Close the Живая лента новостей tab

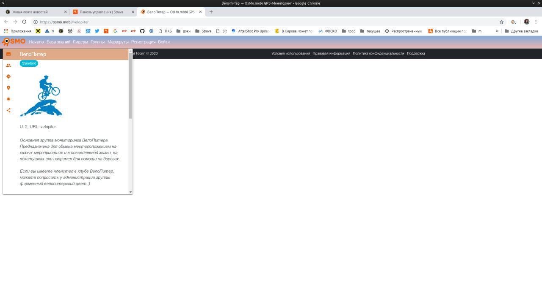pos(65,12)
